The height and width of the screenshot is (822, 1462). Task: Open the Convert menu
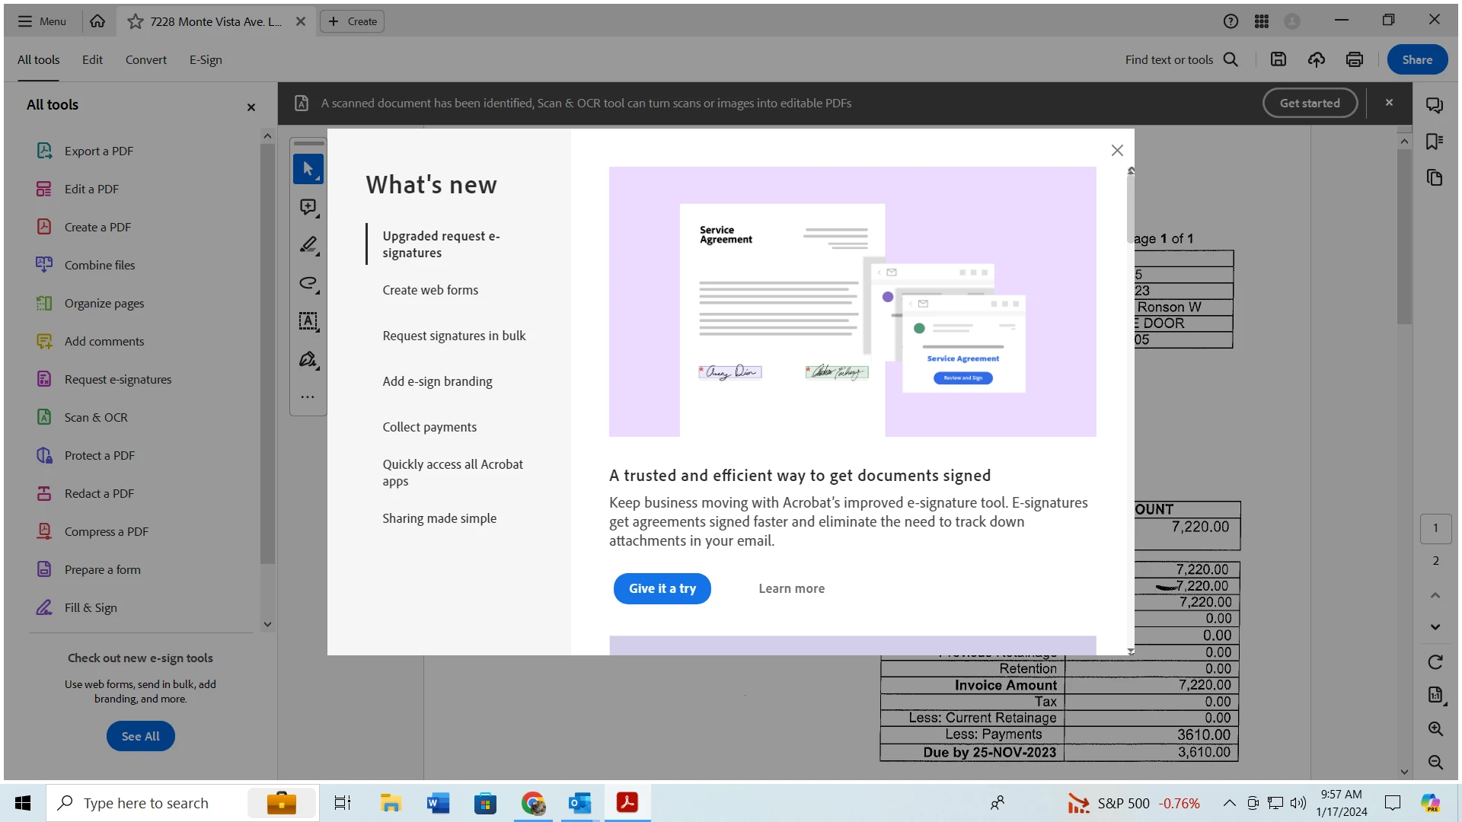point(145,59)
